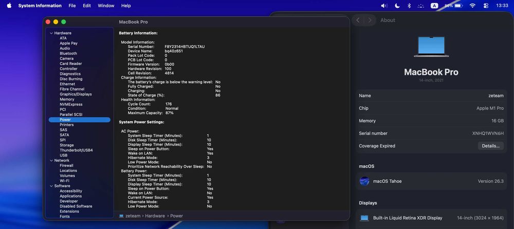Screen dimensions: 514x229
Task: Select Firewall under Network
Action: click(66, 166)
